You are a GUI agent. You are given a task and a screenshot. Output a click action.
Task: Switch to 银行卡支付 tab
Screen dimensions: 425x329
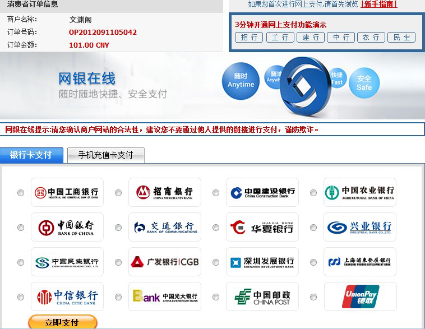click(31, 155)
